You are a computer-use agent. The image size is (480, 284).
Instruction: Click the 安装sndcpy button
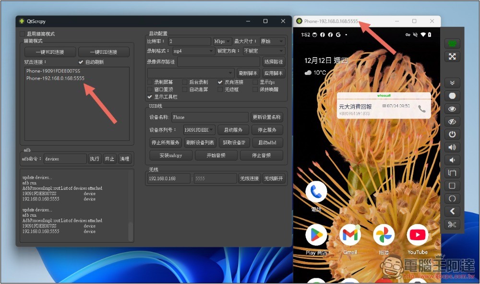coord(171,155)
